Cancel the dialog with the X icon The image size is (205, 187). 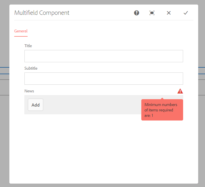click(x=169, y=13)
